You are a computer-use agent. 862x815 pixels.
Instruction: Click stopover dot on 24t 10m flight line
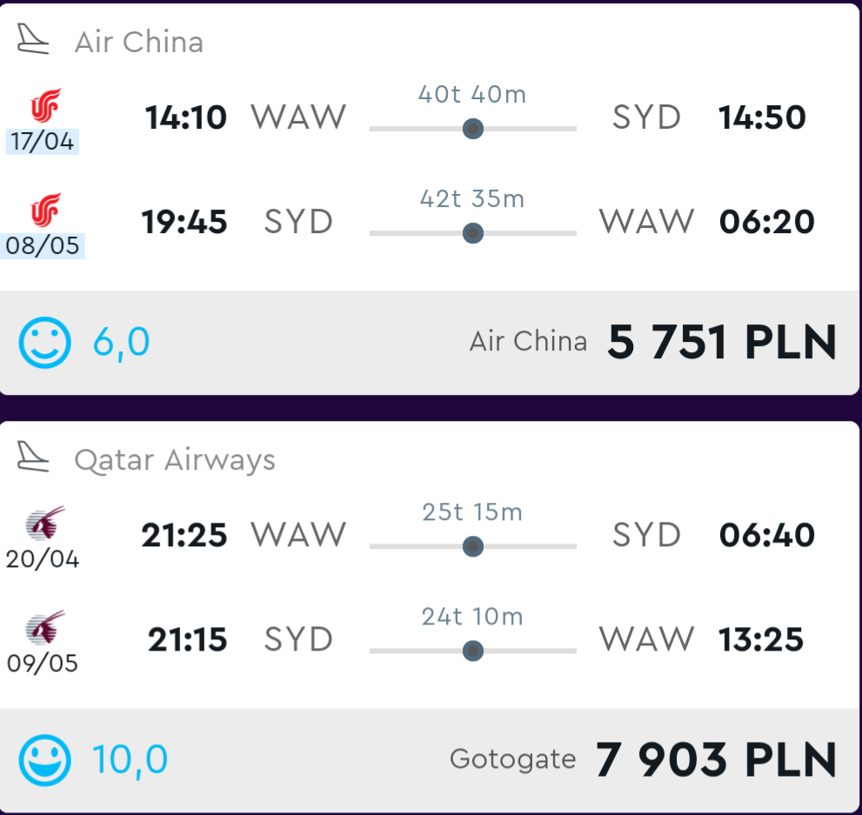coord(473,651)
